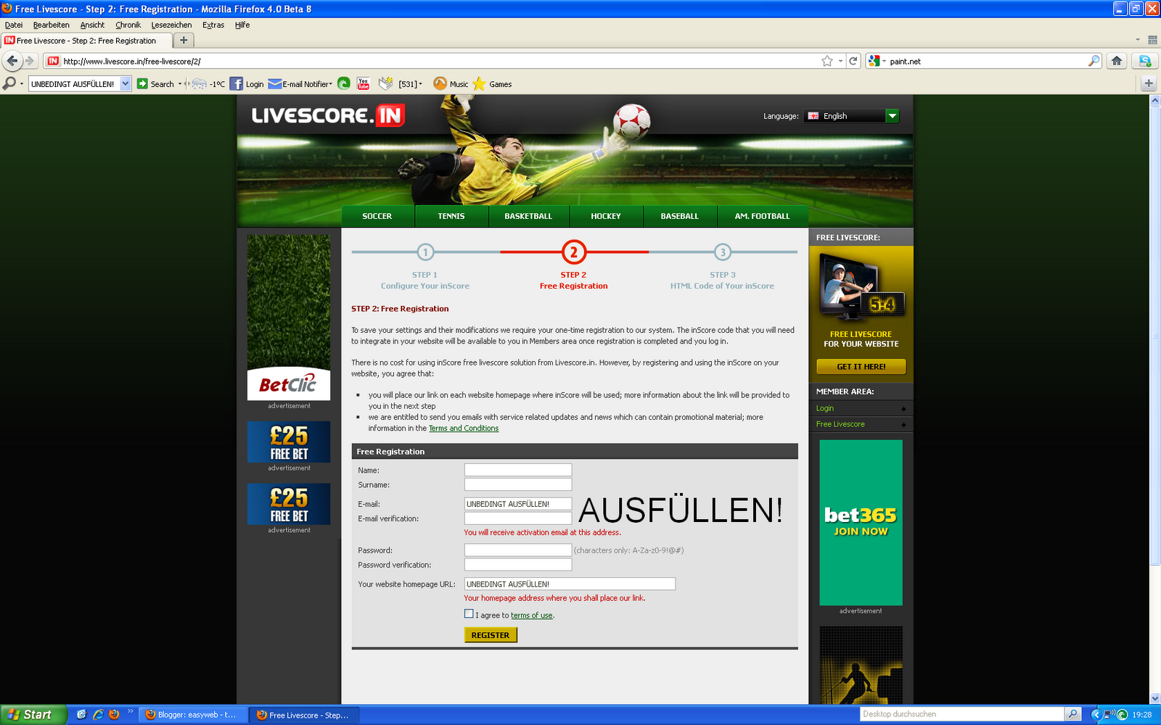Click the page scrollbar down arrow
Screen dimensions: 1161x725
(x=1154, y=698)
